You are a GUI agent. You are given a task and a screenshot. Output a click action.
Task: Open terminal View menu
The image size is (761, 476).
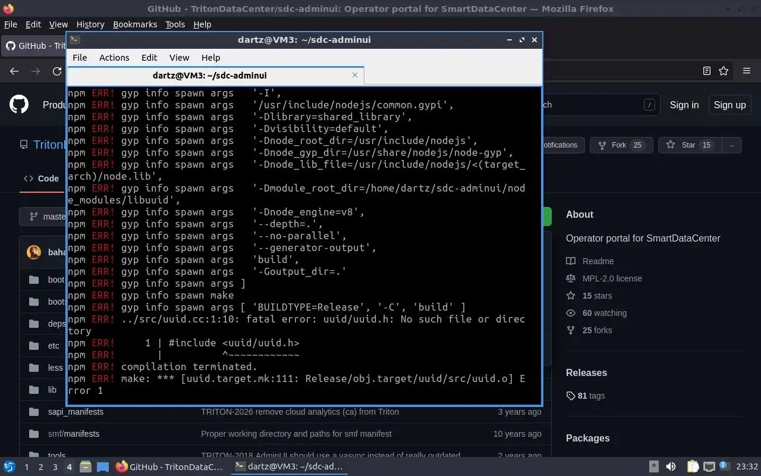(x=179, y=58)
